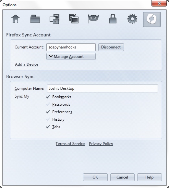Open the Tabs folder pane icon

pos(35,19)
